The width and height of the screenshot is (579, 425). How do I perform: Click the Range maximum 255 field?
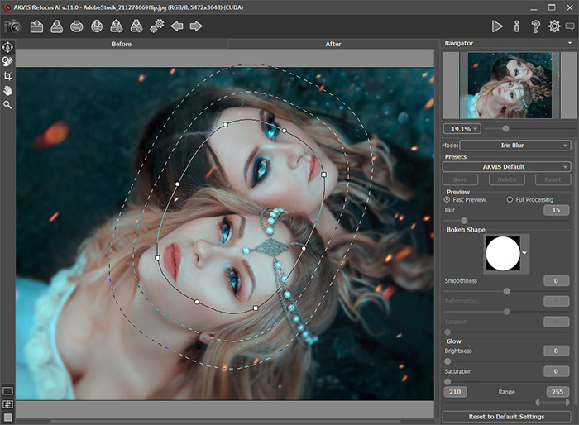coord(557,392)
